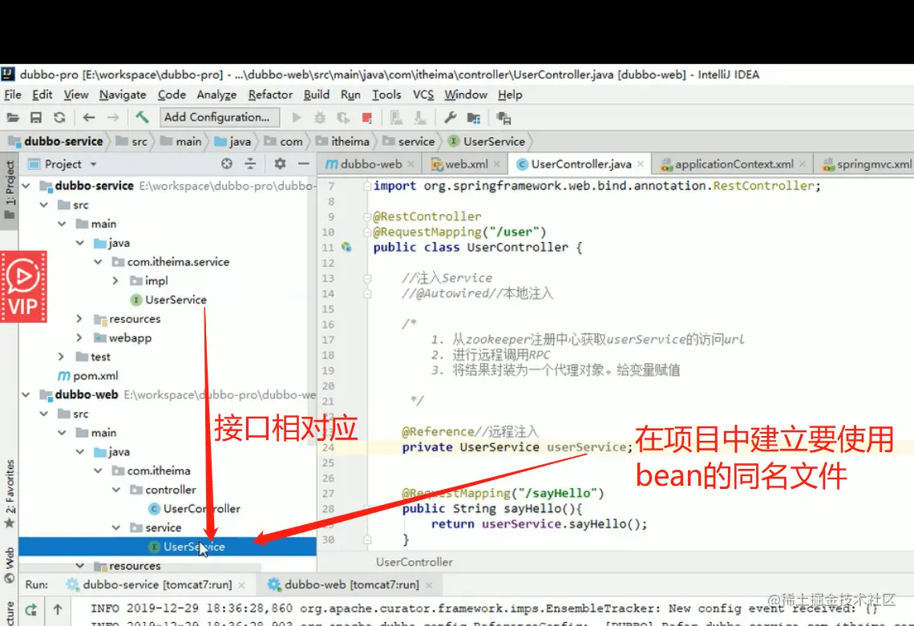914x626 pixels.
Task: Click the Build Project hammer icon
Action: tap(142, 117)
